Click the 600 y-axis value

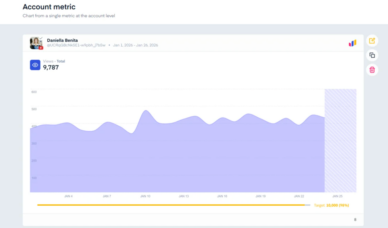34,92
